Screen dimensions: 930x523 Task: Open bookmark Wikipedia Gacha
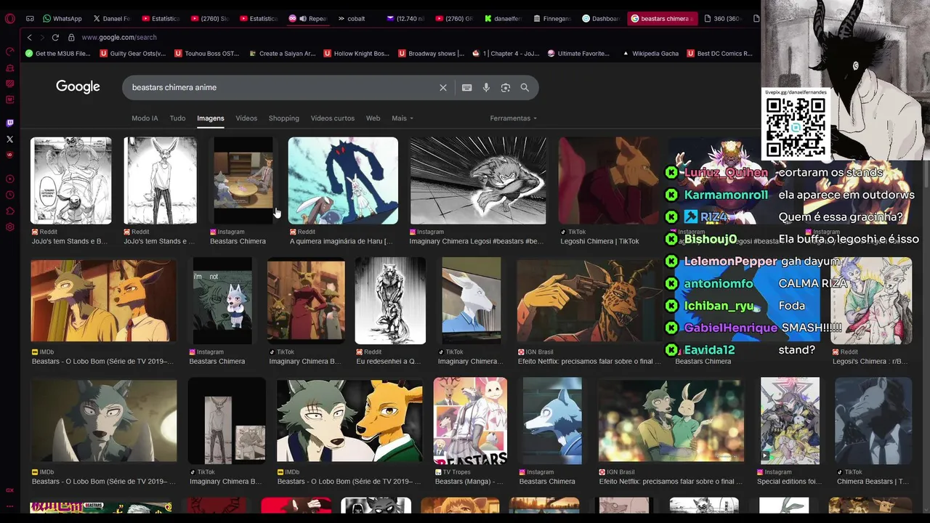pos(650,53)
